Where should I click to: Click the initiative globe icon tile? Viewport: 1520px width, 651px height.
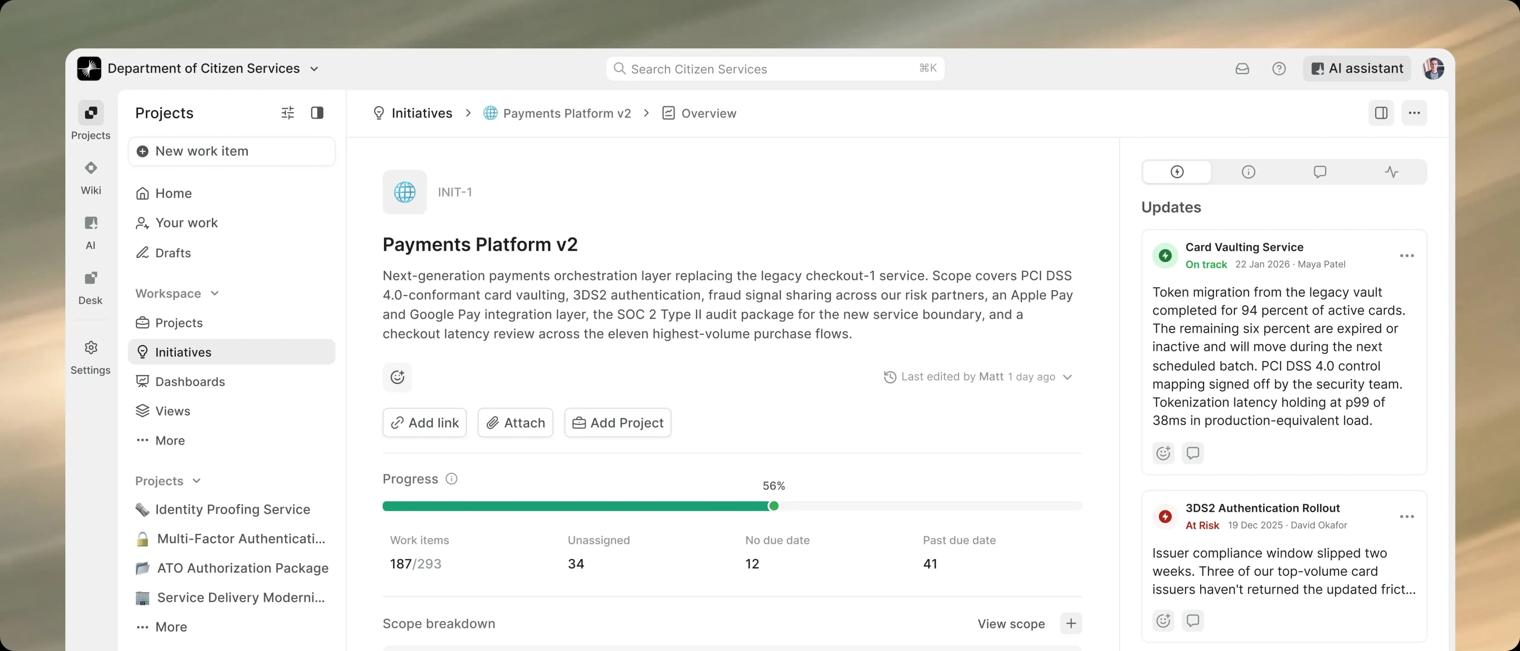click(404, 192)
